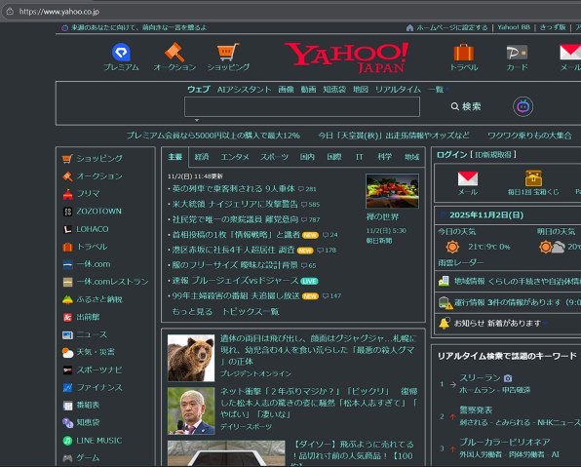Open 出前館 in the left sidebar

[x=88, y=317]
